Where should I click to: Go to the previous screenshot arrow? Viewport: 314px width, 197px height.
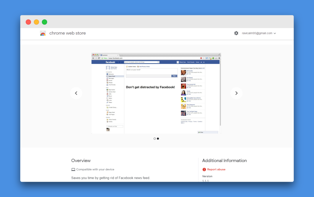(x=76, y=93)
